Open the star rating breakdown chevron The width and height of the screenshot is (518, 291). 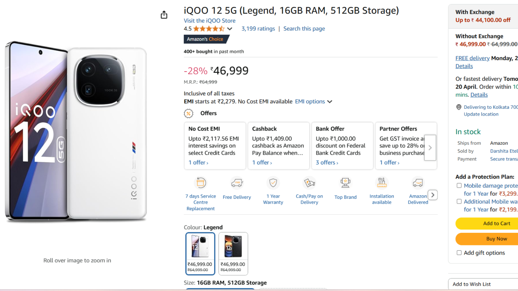tap(229, 29)
